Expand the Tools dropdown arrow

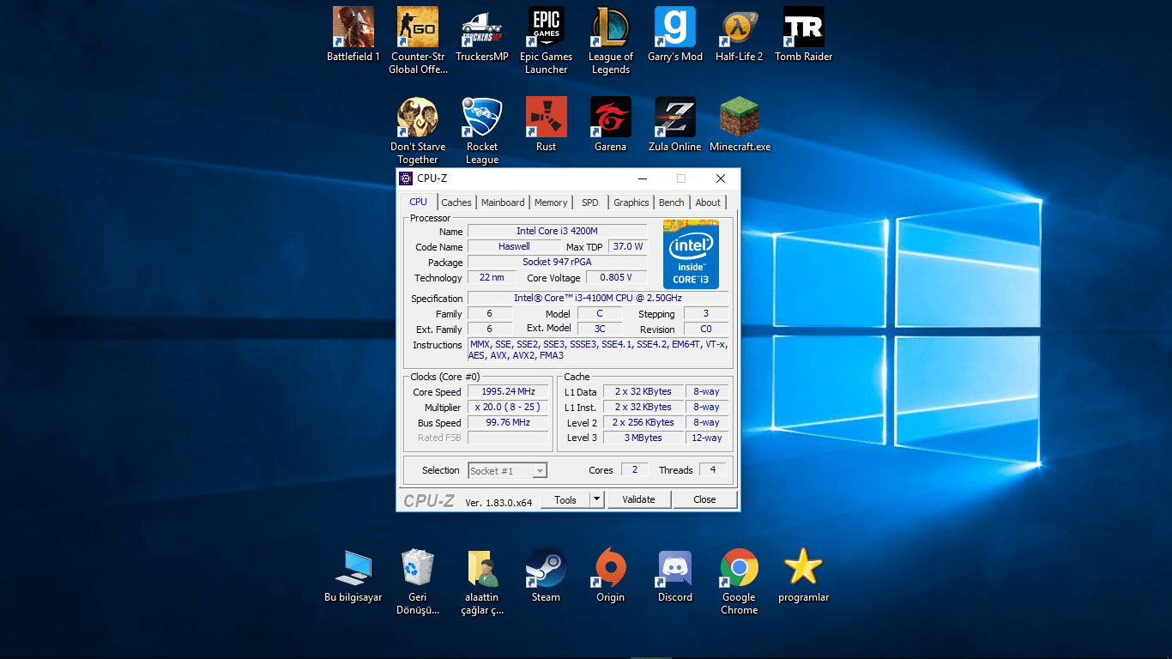coord(597,499)
